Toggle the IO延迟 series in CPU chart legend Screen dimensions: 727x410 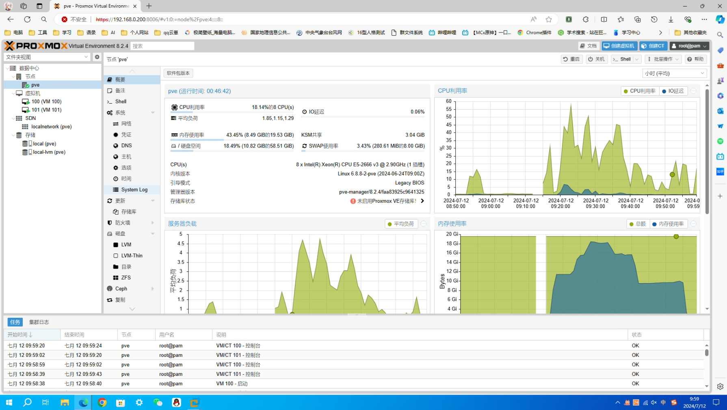(673, 91)
